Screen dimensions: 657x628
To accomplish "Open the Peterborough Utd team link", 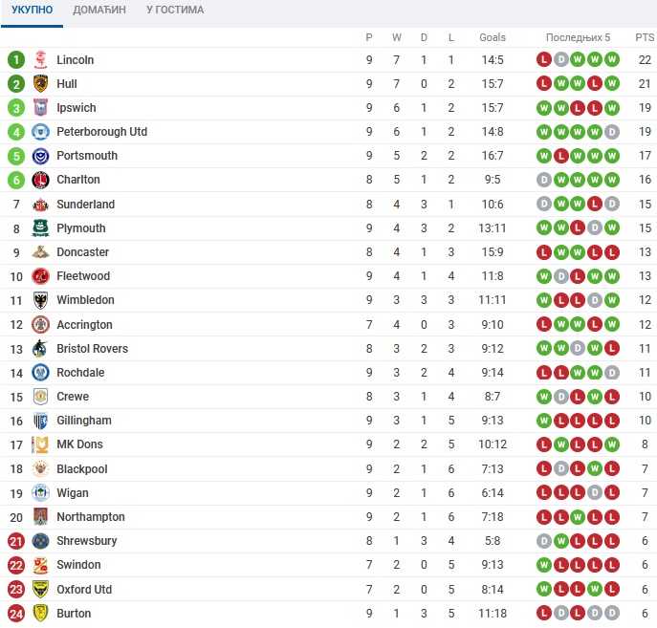I will pos(101,132).
